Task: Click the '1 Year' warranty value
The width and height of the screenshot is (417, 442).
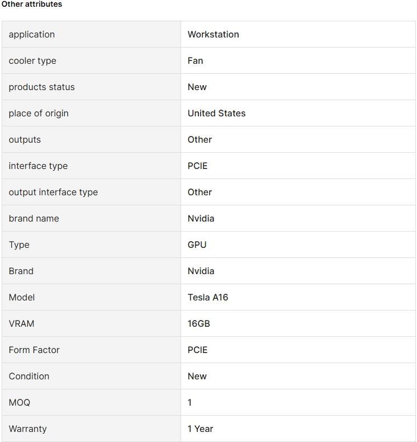Action: click(200, 429)
